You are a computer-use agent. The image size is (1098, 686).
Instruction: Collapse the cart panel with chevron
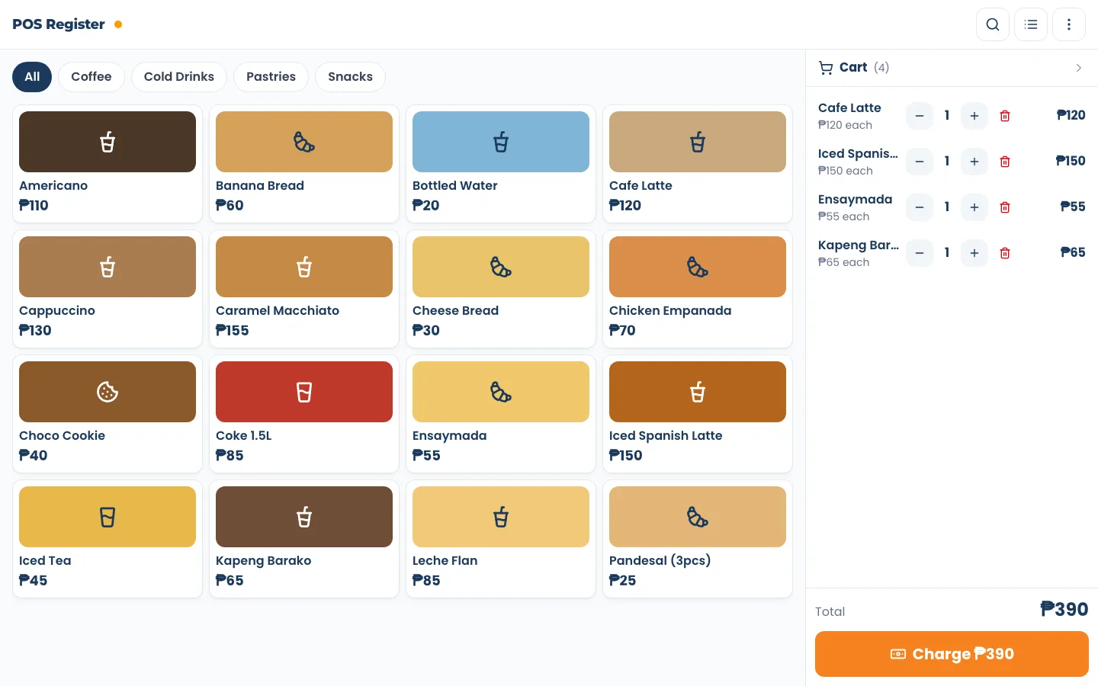(1078, 68)
